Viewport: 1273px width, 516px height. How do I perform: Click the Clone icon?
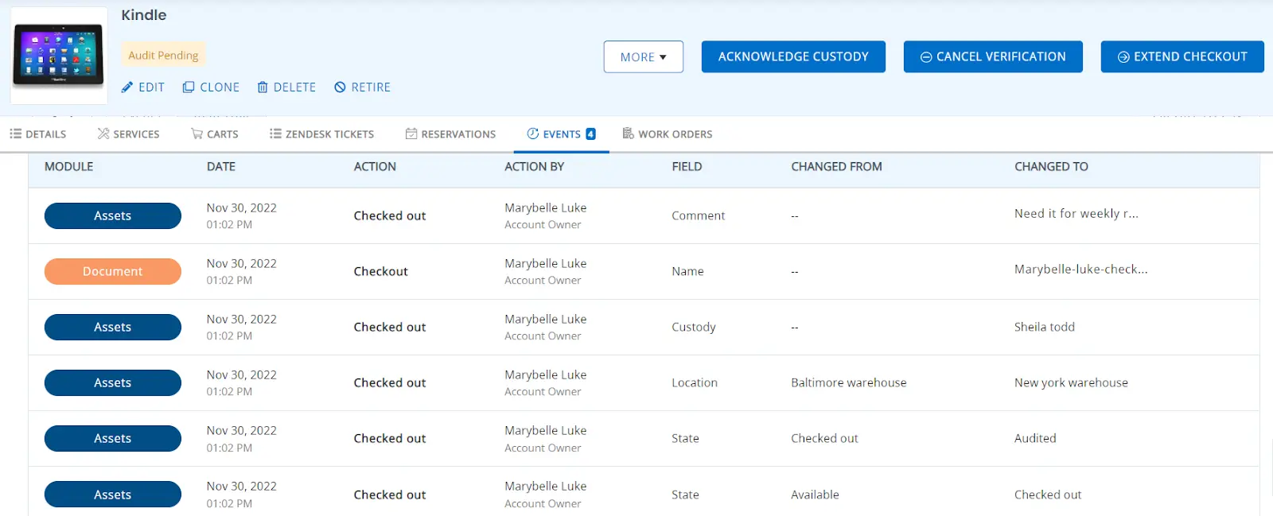pos(189,87)
